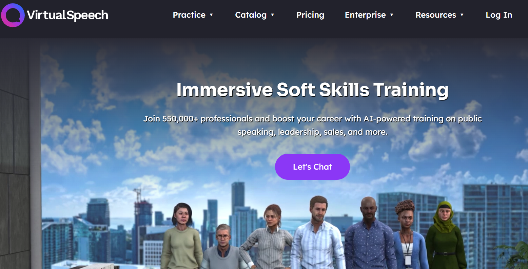The height and width of the screenshot is (269, 528).
Task: Click the Immersive Soft Skills Training headline
Action: tap(312, 90)
